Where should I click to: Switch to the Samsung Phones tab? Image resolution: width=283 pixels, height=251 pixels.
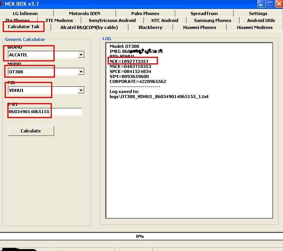click(213, 20)
